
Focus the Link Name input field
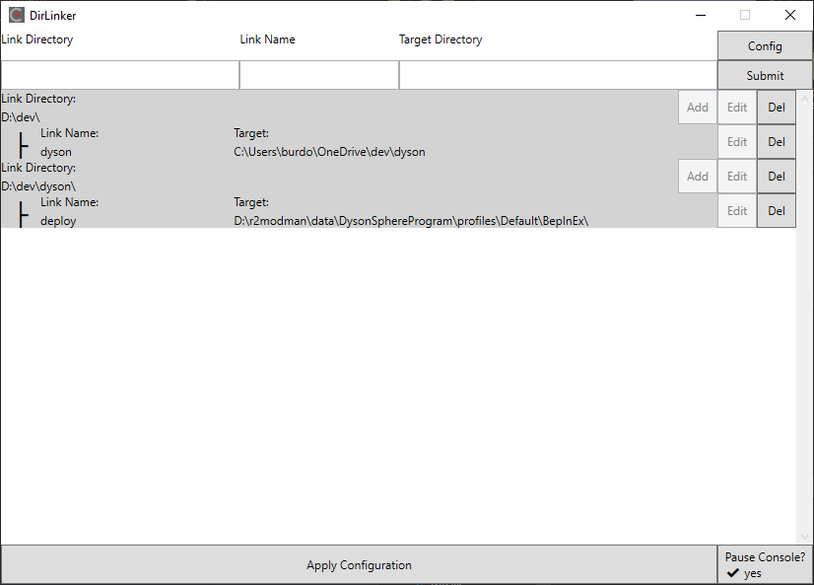tap(319, 75)
